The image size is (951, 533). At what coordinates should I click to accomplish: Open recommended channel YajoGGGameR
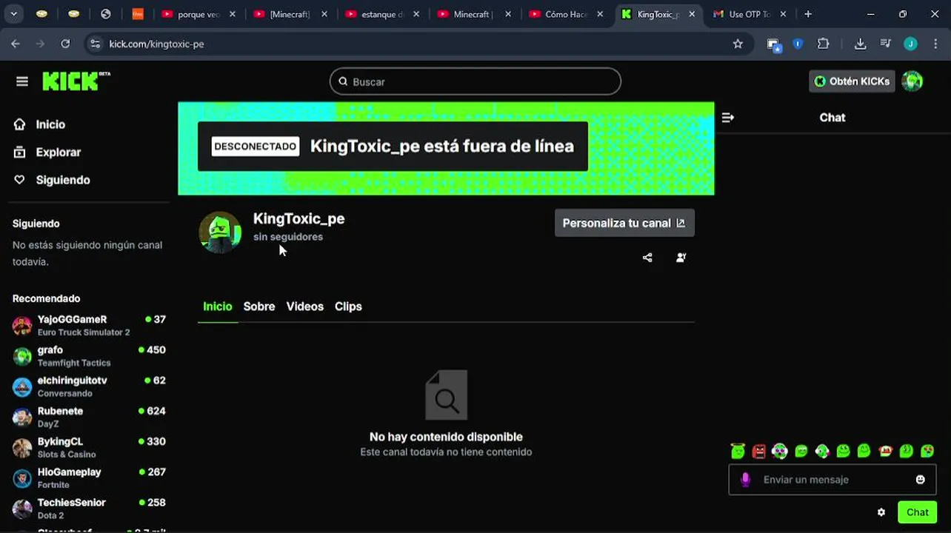89,326
